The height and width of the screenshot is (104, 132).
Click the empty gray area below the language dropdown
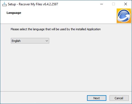tap(66, 67)
